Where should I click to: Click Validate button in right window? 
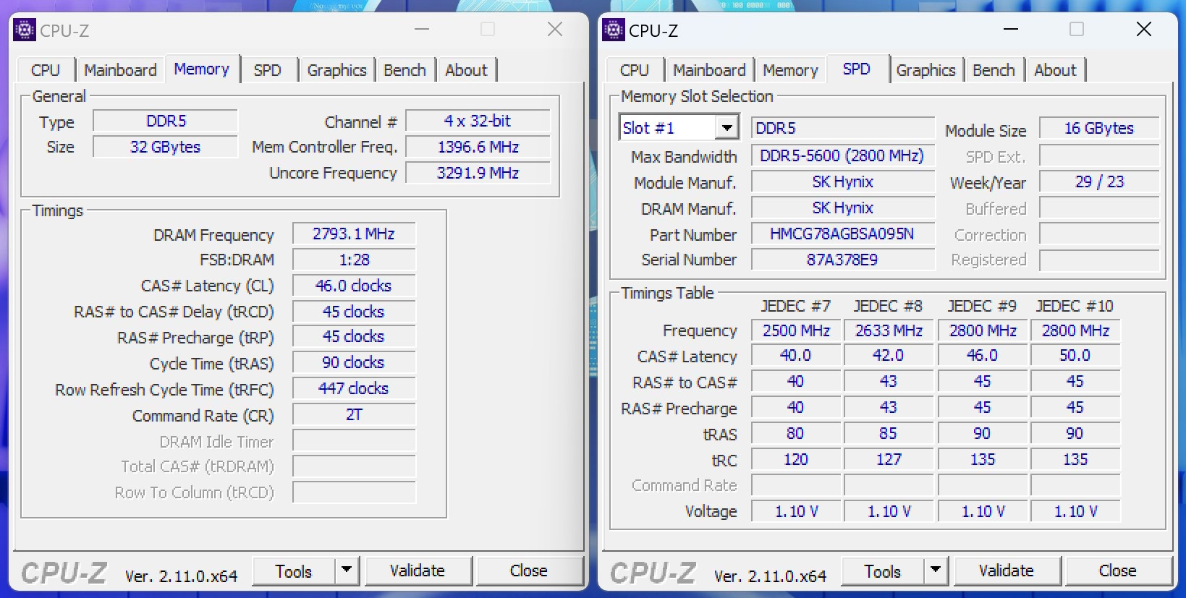coord(1007,571)
